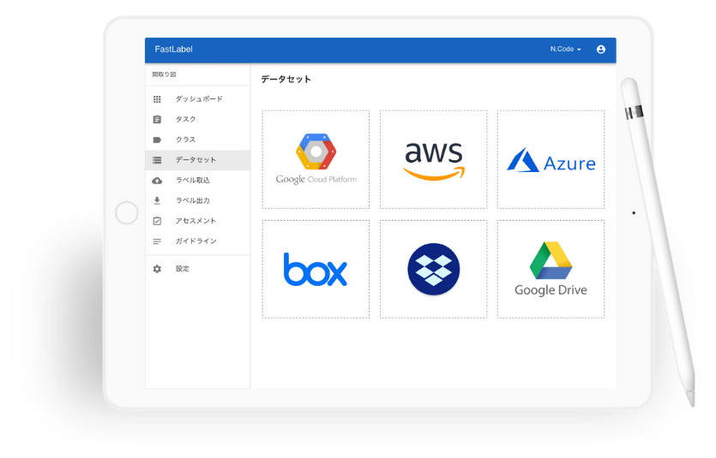Choose the Dropbox storage tile
Image resolution: width=716 pixels, height=458 pixels.
coord(433,269)
